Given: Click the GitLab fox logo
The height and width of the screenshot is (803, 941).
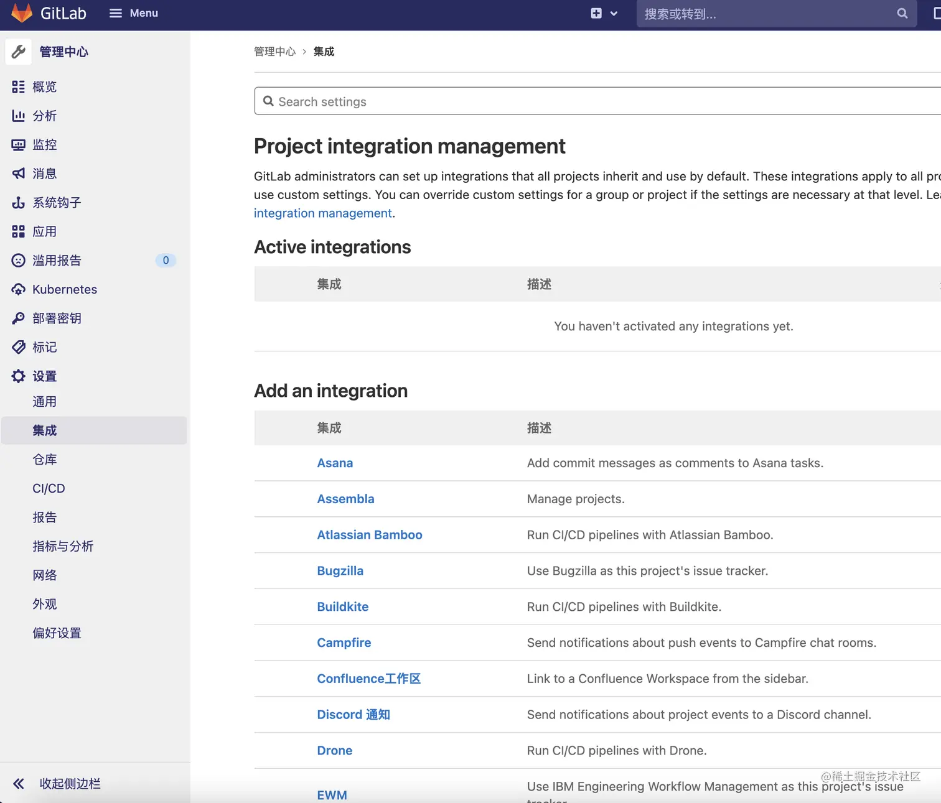Looking at the screenshot, I should [22, 13].
